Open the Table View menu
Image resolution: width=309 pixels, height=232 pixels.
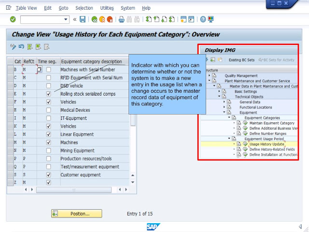click(x=26, y=8)
